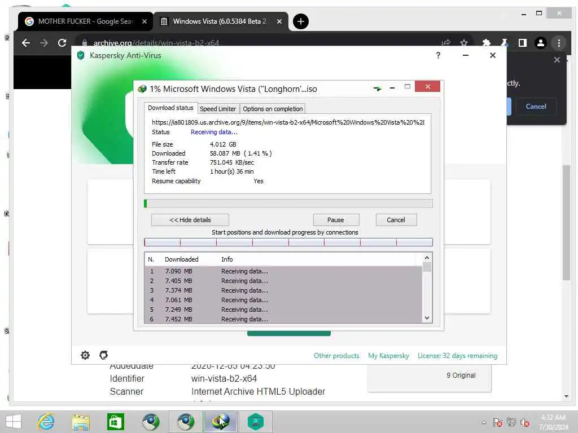Viewport: 578px width, 433px height.
Task: Click the Hide details button
Action: point(190,220)
